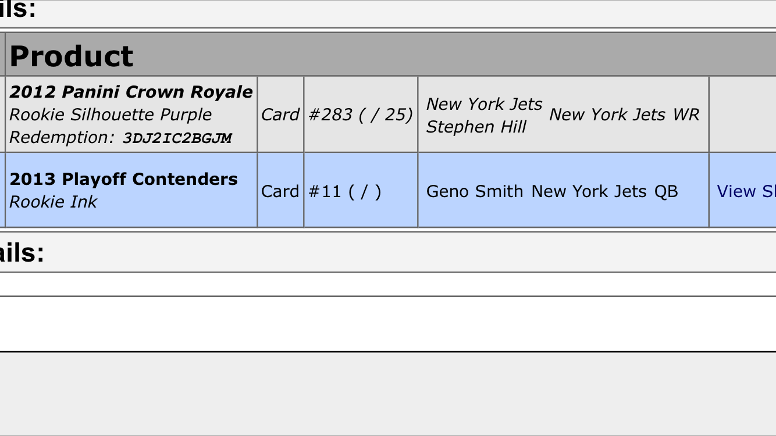The height and width of the screenshot is (436, 776).
Task: Click the cut-off heading below the Geno Smith row
Action: point(22,253)
